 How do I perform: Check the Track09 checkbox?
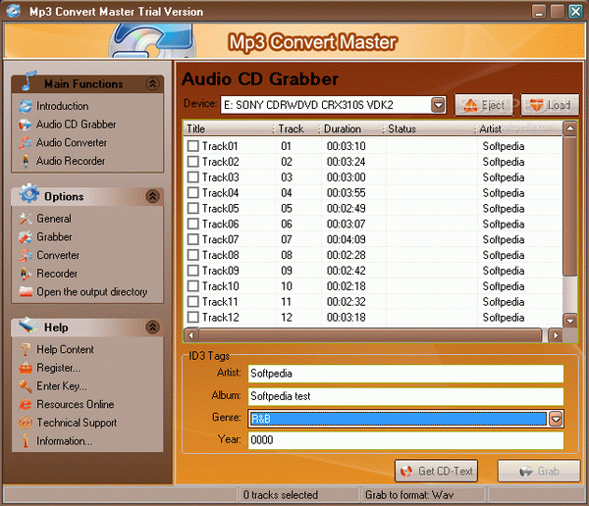[x=193, y=271]
